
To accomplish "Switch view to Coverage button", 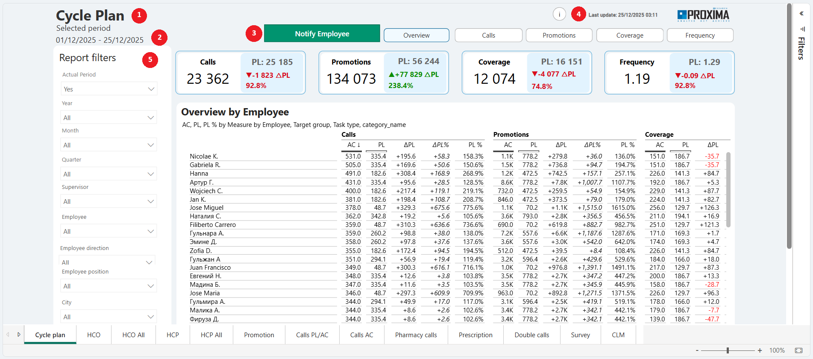I will pyautogui.click(x=629, y=35).
